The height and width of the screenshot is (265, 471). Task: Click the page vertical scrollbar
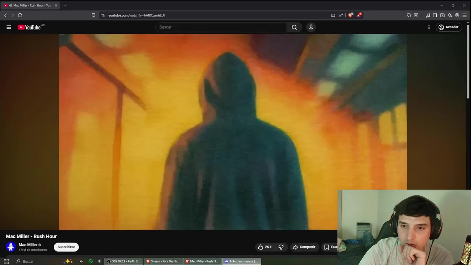point(468,63)
